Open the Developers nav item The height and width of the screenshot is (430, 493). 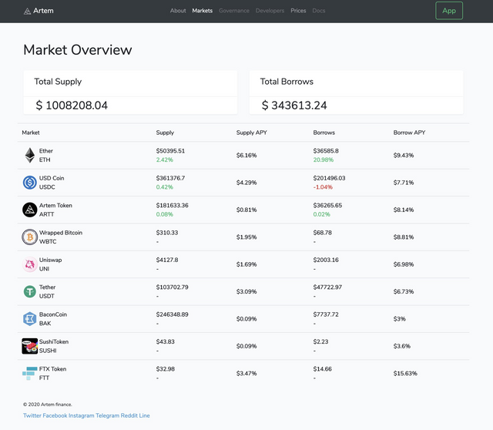pos(270,11)
